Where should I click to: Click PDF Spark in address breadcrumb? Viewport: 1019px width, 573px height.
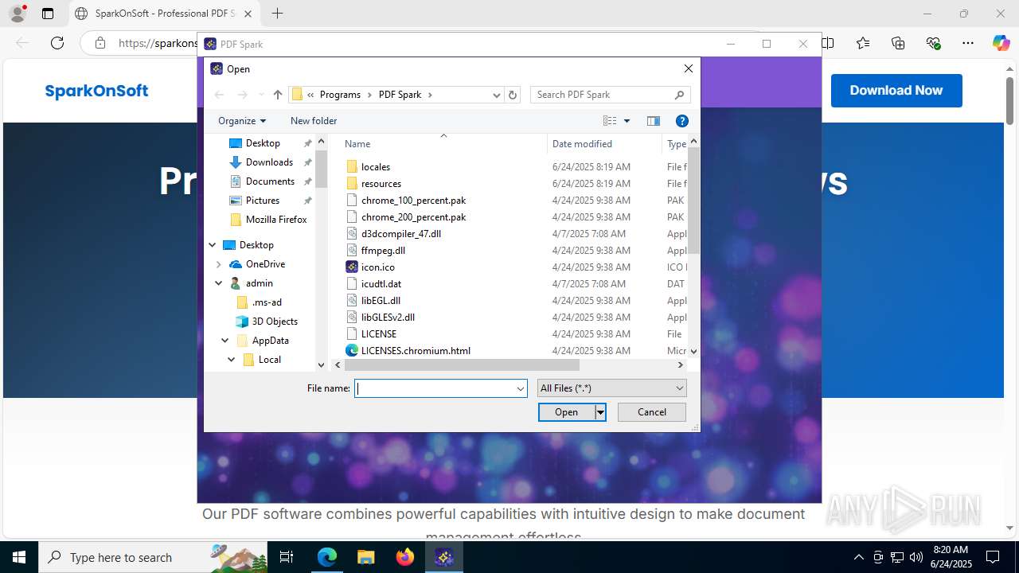[400, 95]
